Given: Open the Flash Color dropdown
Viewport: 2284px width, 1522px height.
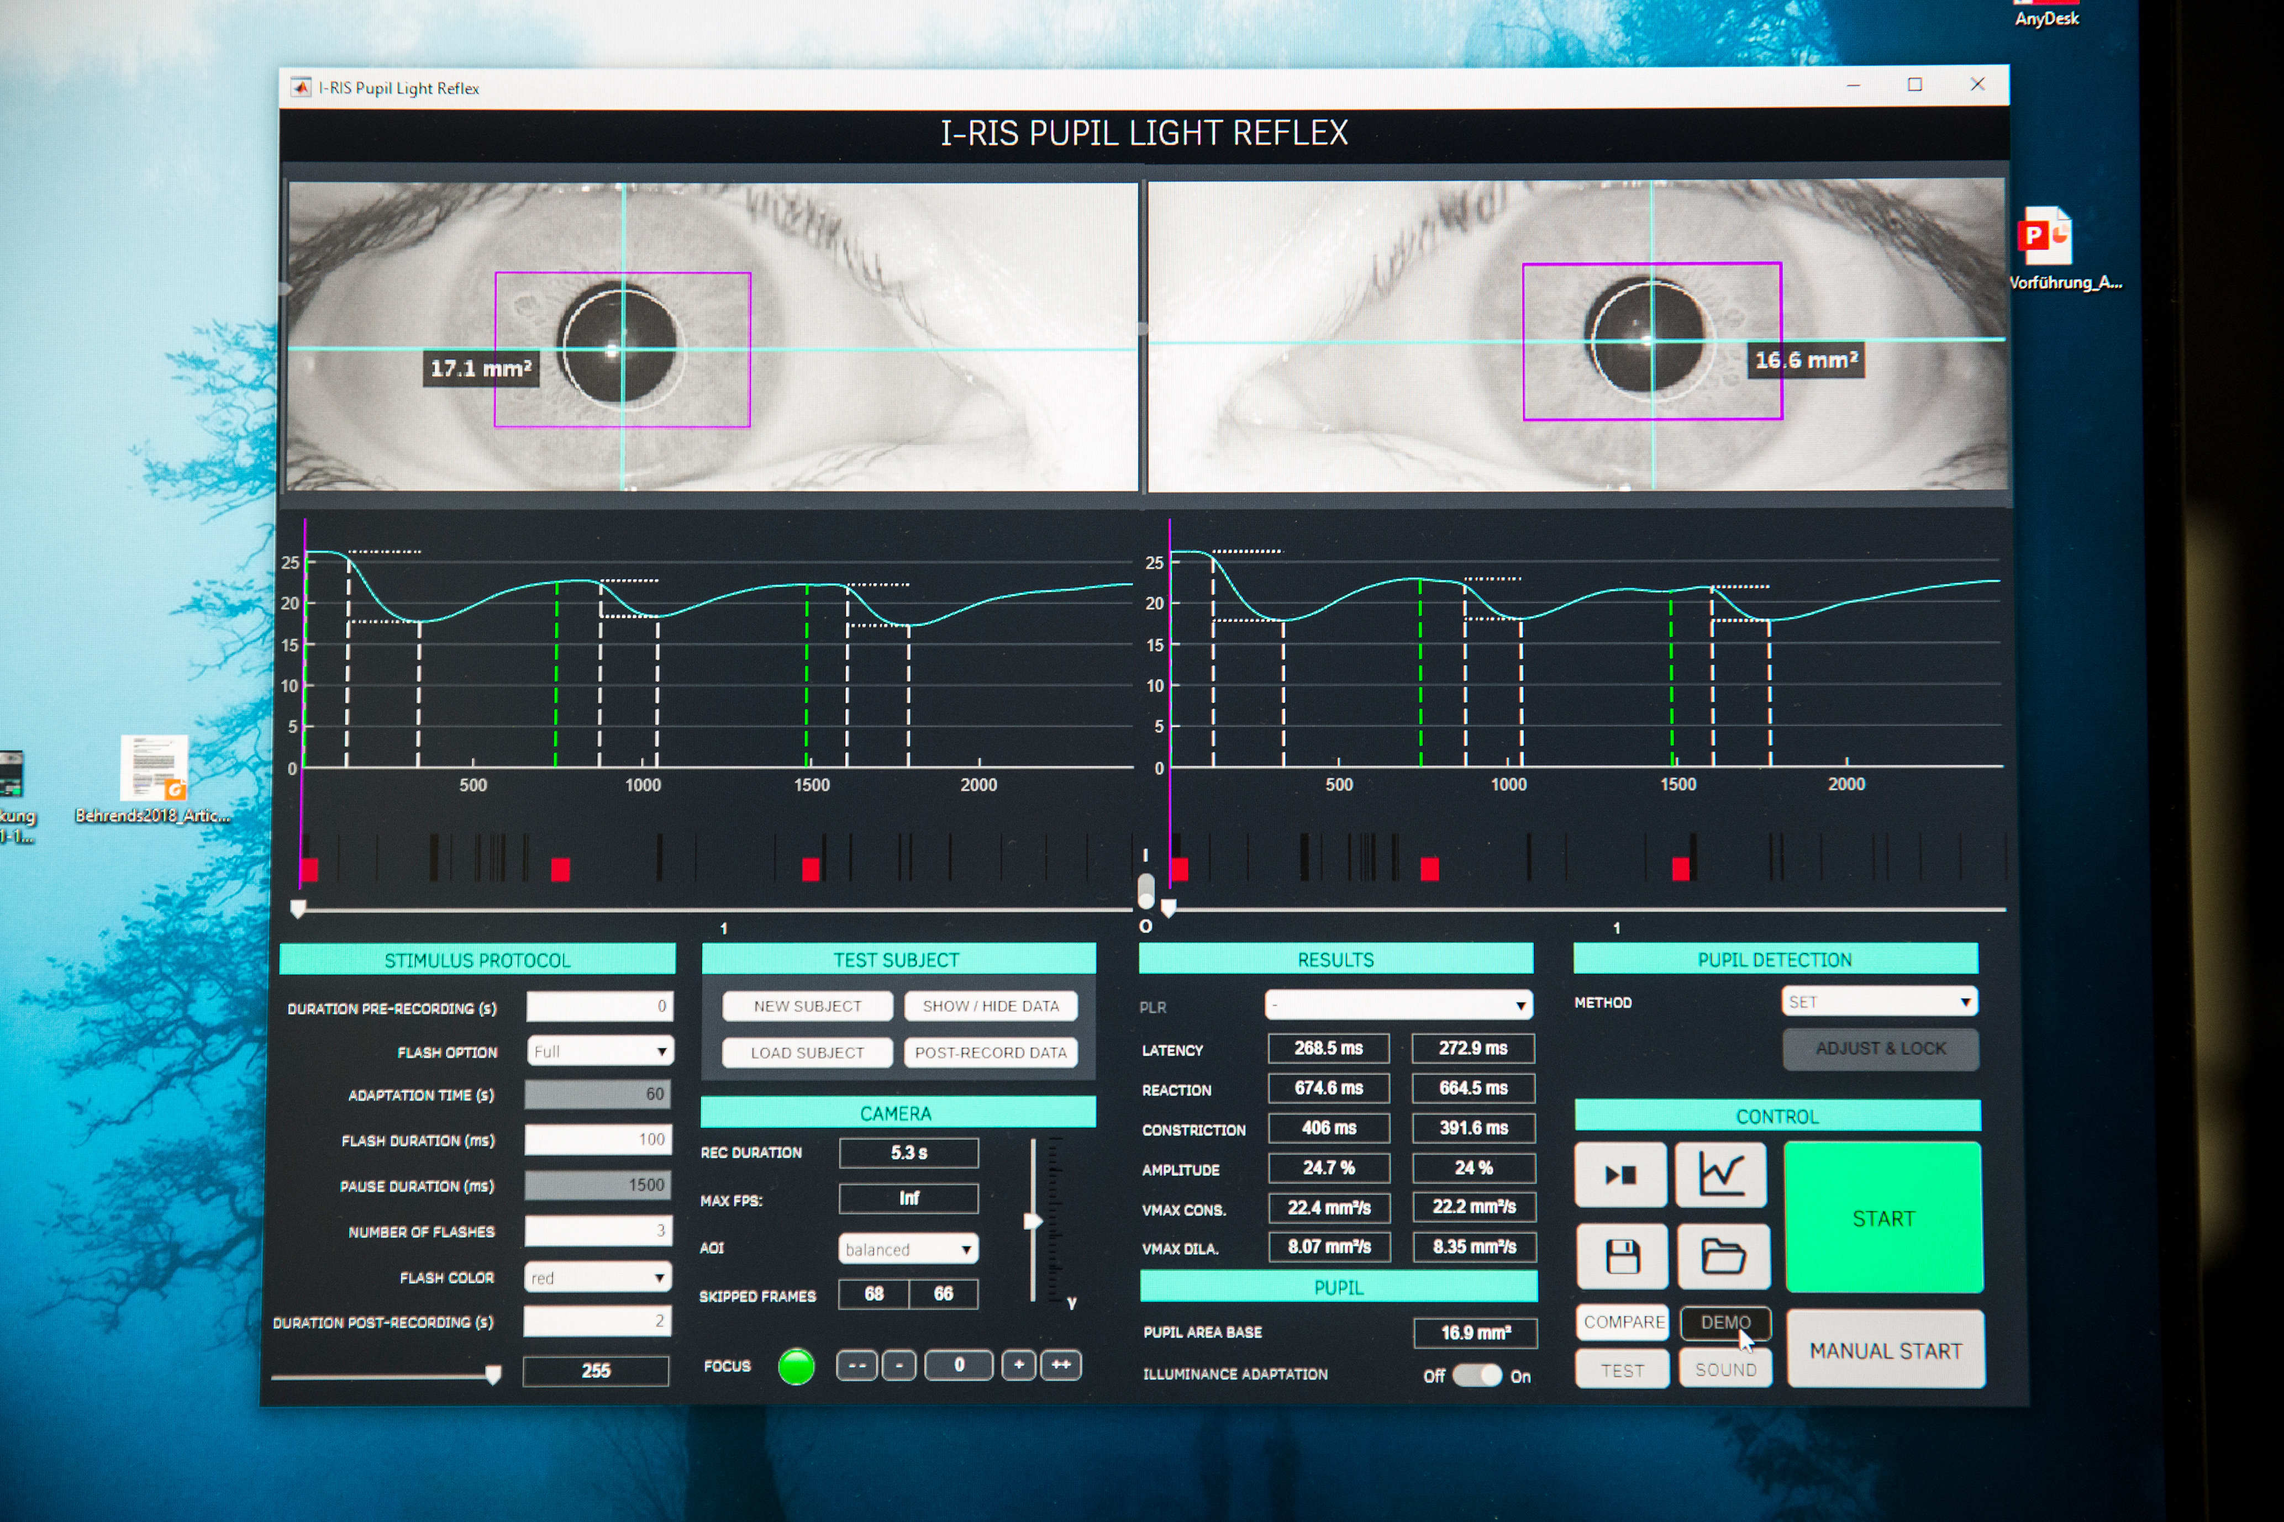Looking at the screenshot, I should [x=597, y=1277].
